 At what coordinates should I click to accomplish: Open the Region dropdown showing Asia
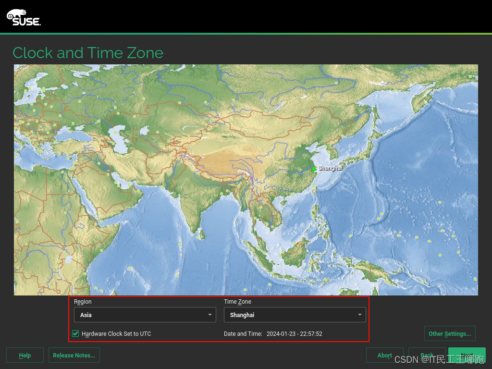[x=144, y=315]
